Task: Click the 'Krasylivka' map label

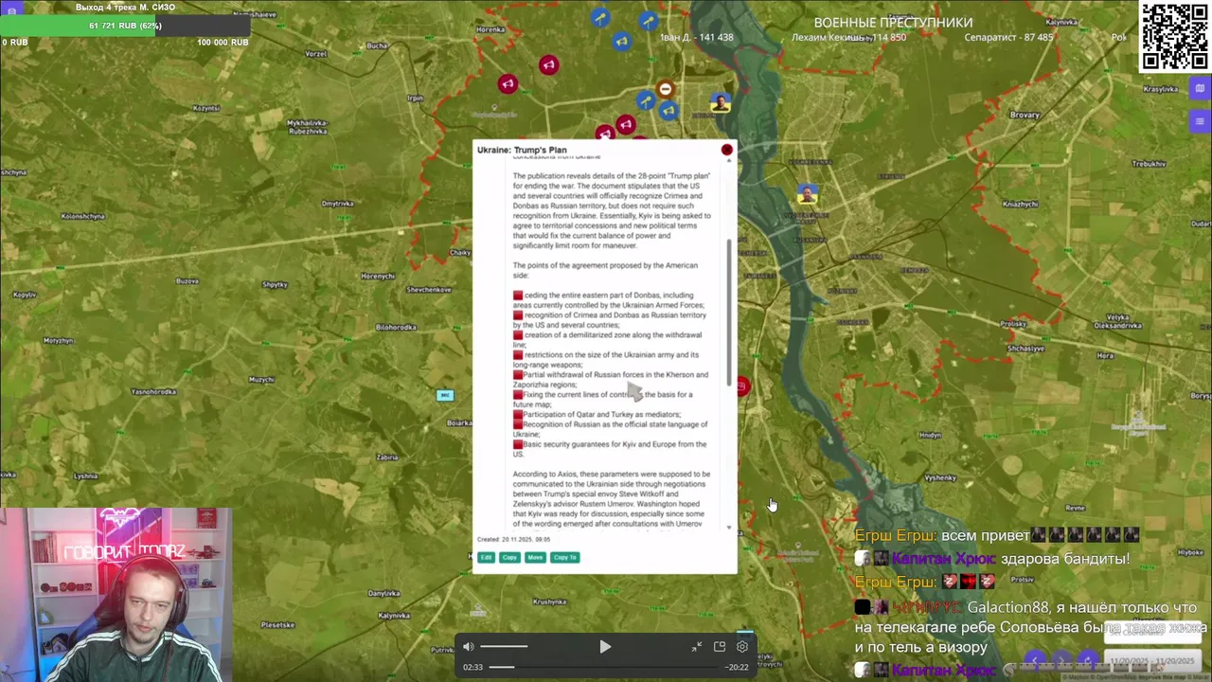Action: pyautogui.click(x=1160, y=88)
